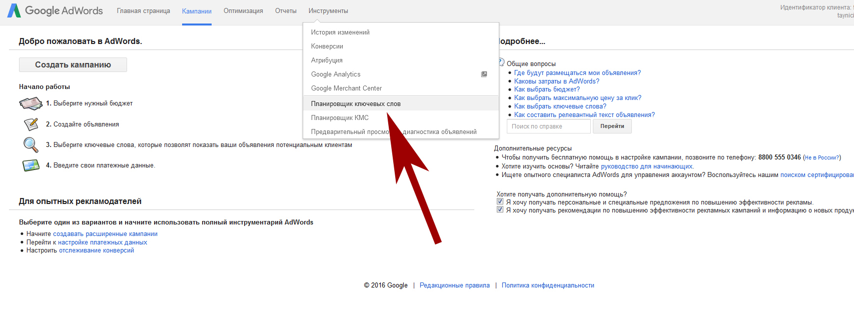Image resolution: width=854 pixels, height=336 pixels.
Task: Select Атрибуция from the menu
Action: (401, 60)
